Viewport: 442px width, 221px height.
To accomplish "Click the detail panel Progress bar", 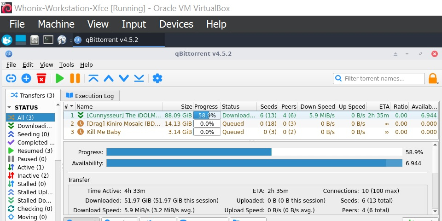I will (x=254, y=152).
